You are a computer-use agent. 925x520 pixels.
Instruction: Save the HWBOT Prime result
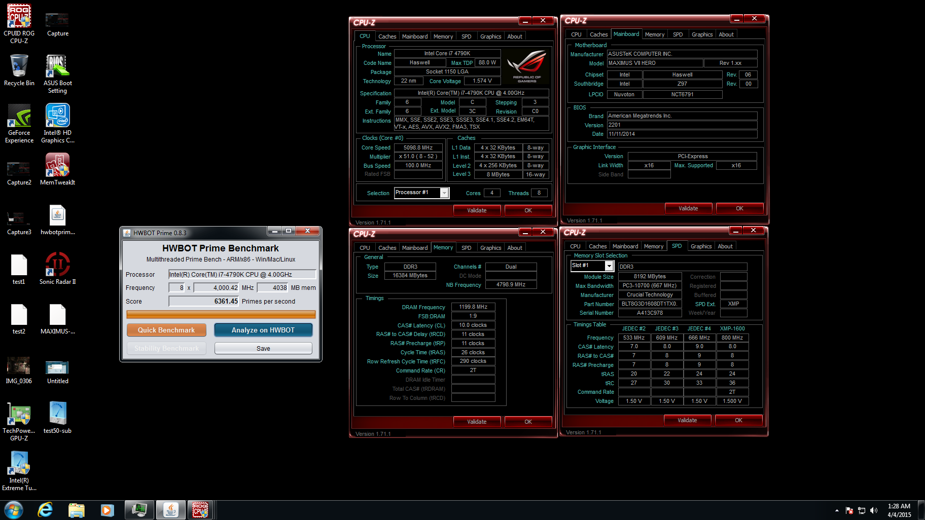[263, 348]
